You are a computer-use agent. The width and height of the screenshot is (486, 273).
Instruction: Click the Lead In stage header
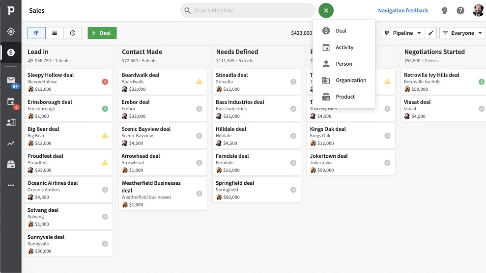38,52
